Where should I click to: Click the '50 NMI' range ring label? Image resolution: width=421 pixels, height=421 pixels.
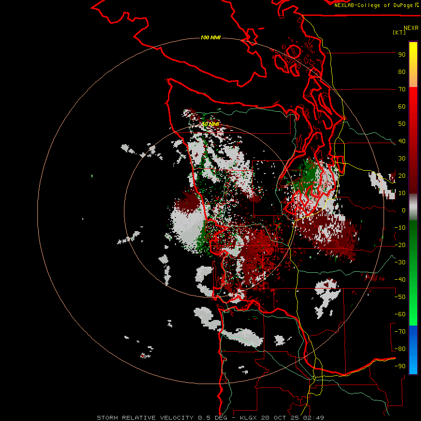pos(210,124)
